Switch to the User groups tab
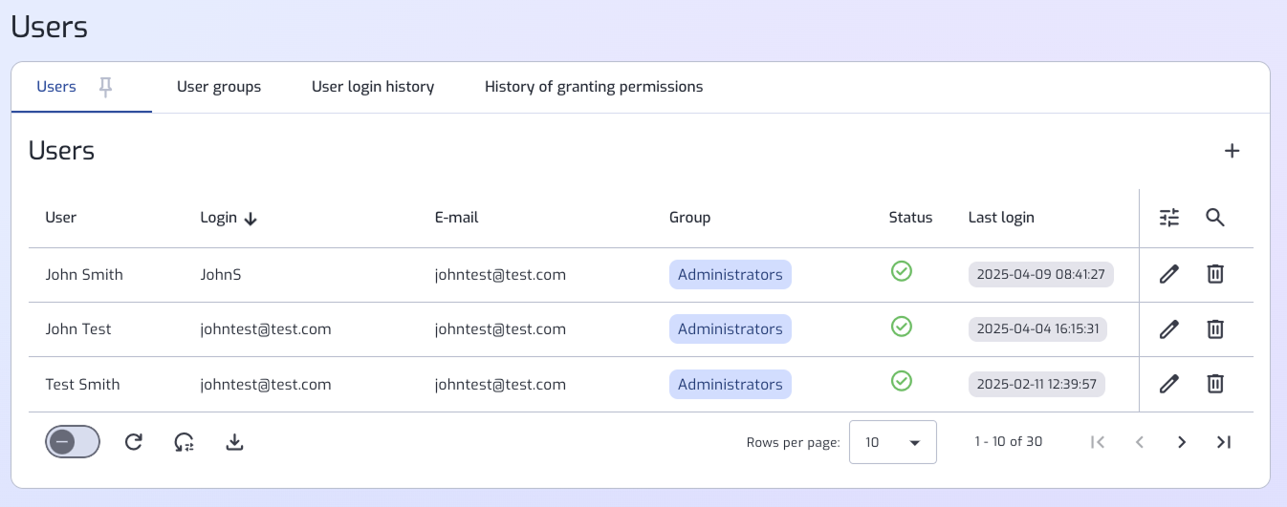The image size is (1287, 507). pos(219,87)
